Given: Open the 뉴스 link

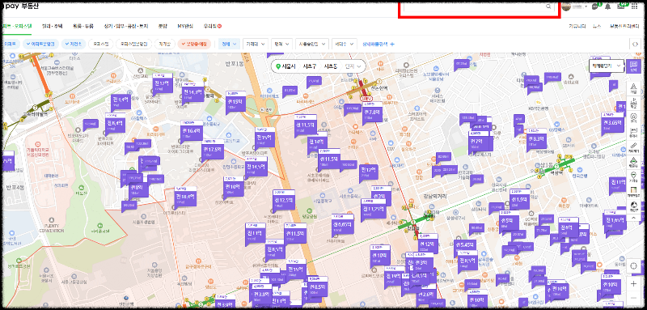Looking at the screenshot, I should (597, 26).
